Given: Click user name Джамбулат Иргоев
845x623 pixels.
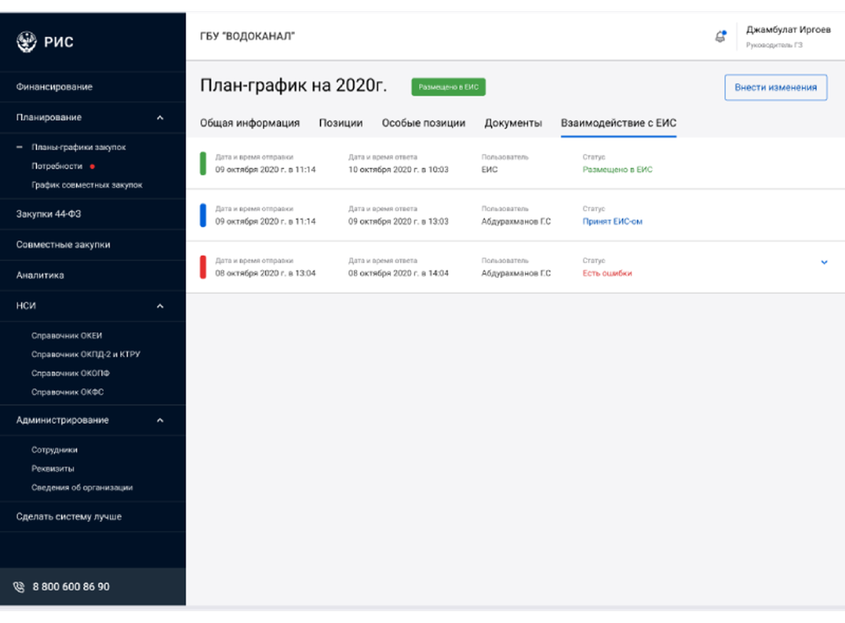Looking at the screenshot, I should coord(789,30).
